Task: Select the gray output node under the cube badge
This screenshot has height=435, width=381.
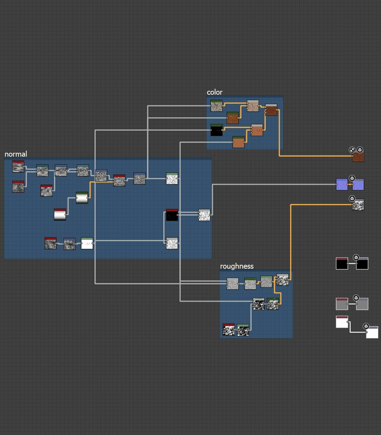Action: click(362, 304)
